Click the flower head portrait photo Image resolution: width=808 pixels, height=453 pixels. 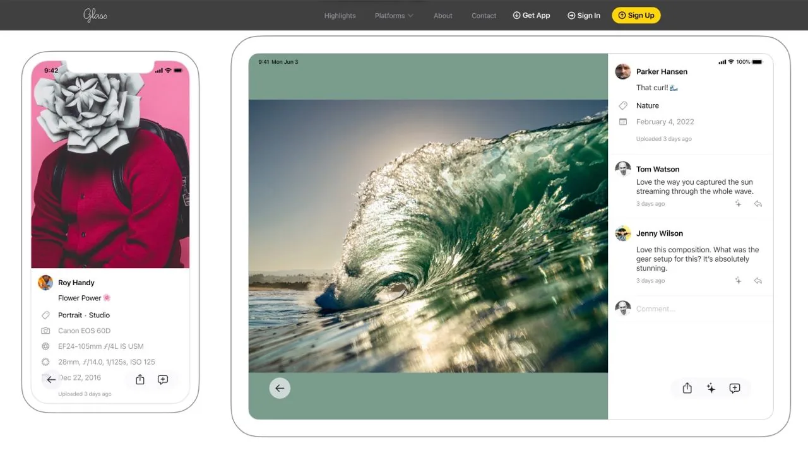[x=110, y=165]
